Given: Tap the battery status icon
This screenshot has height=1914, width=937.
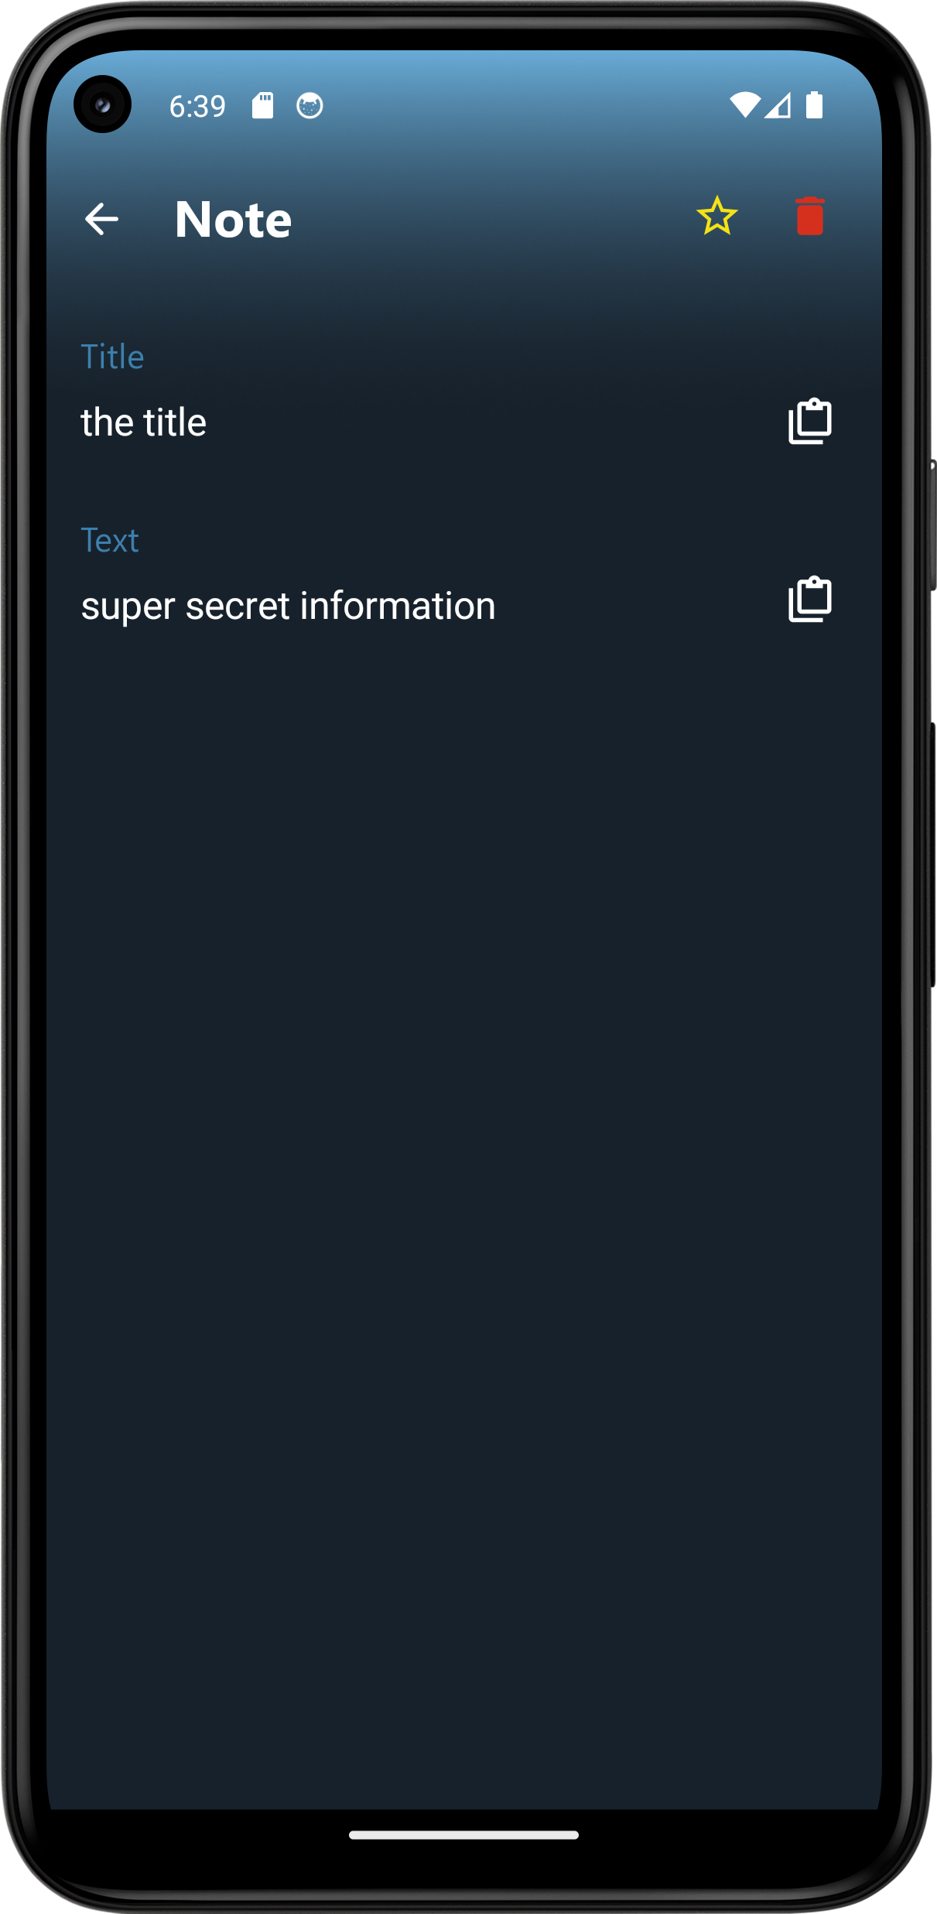Looking at the screenshot, I should pyautogui.click(x=814, y=105).
